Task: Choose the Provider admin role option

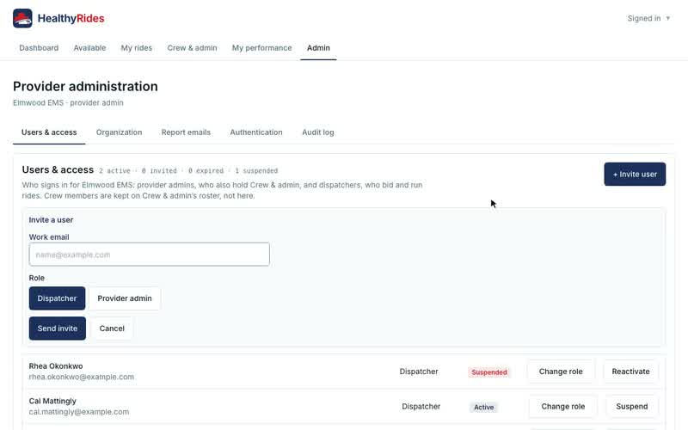Action: coord(125,298)
